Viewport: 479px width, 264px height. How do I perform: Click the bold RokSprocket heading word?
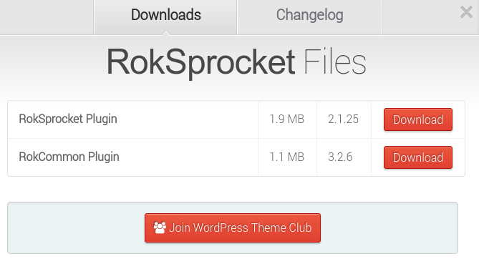200,62
